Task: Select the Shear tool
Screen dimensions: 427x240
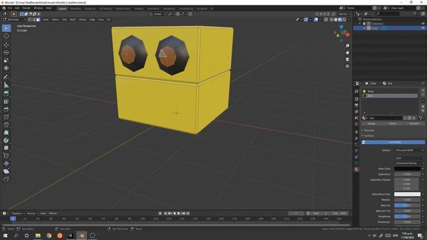Action: point(6,171)
